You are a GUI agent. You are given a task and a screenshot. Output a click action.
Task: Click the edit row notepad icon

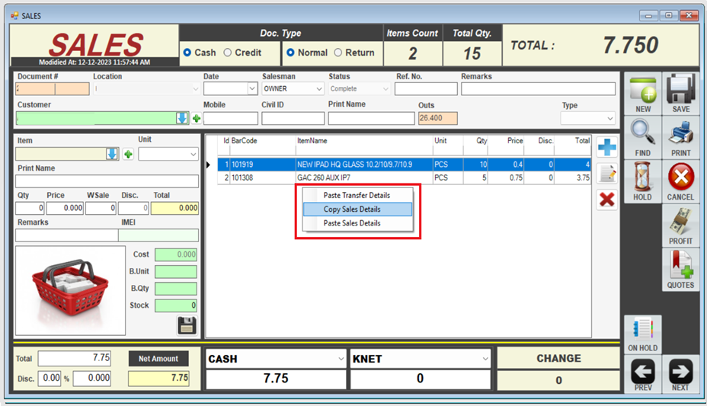(x=607, y=174)
